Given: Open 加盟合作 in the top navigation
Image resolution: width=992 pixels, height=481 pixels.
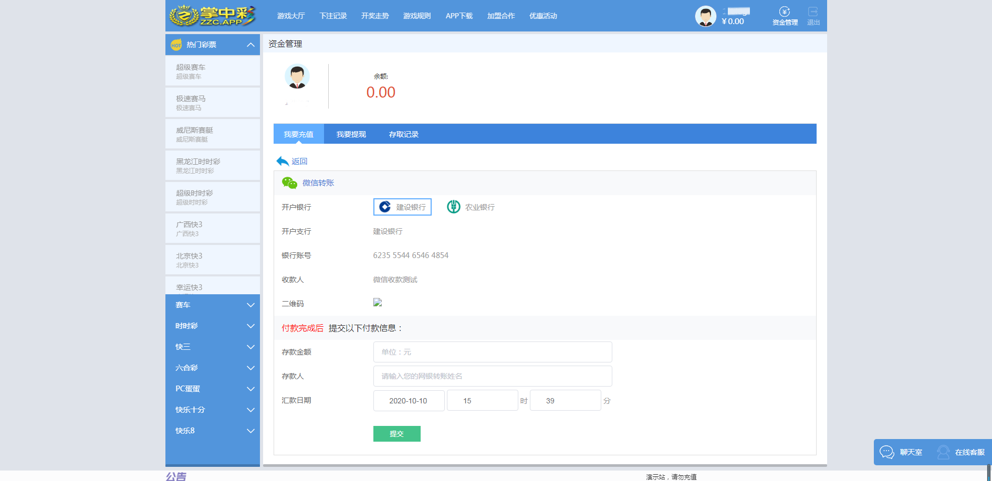Looking at the screenshot, I should coord(501,16).
